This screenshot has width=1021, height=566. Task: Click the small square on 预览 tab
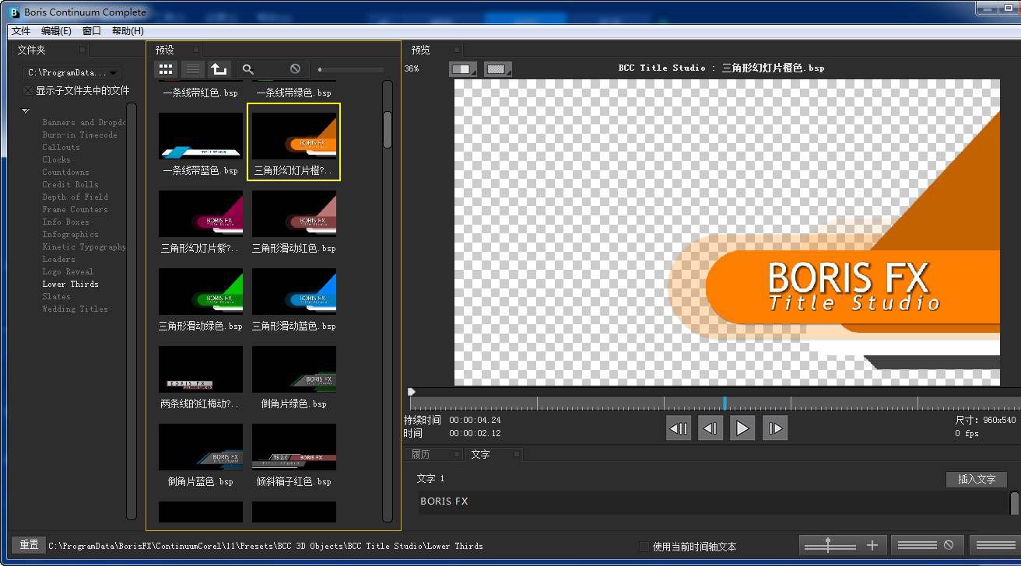(x=457, y=50)
